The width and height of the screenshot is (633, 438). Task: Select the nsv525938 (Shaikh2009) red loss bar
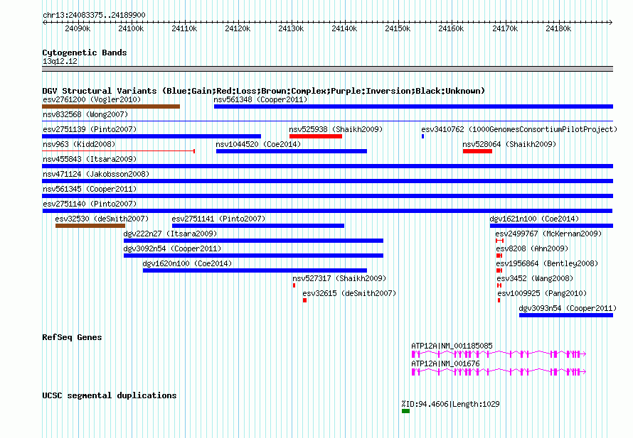pos(316,136)
